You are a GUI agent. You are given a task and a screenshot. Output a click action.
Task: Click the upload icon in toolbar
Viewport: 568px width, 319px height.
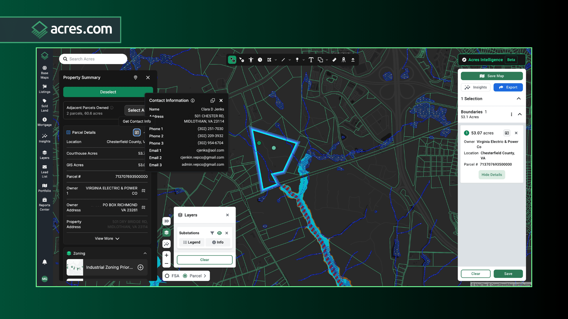coord(353,60)
